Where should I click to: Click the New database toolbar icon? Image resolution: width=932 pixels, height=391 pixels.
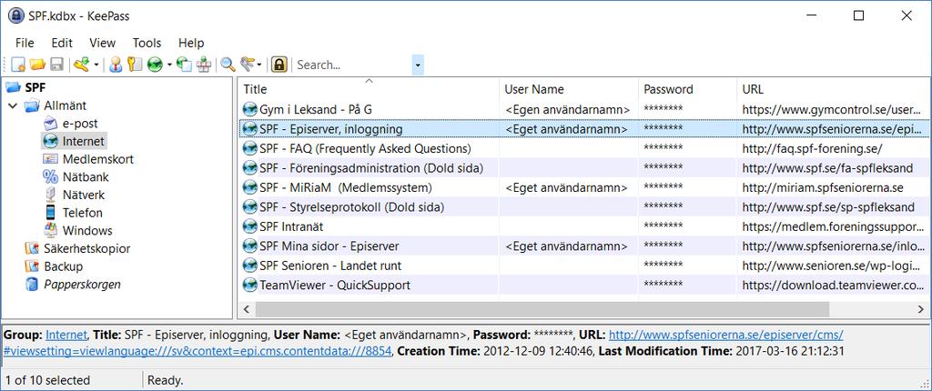coord(18,65)
